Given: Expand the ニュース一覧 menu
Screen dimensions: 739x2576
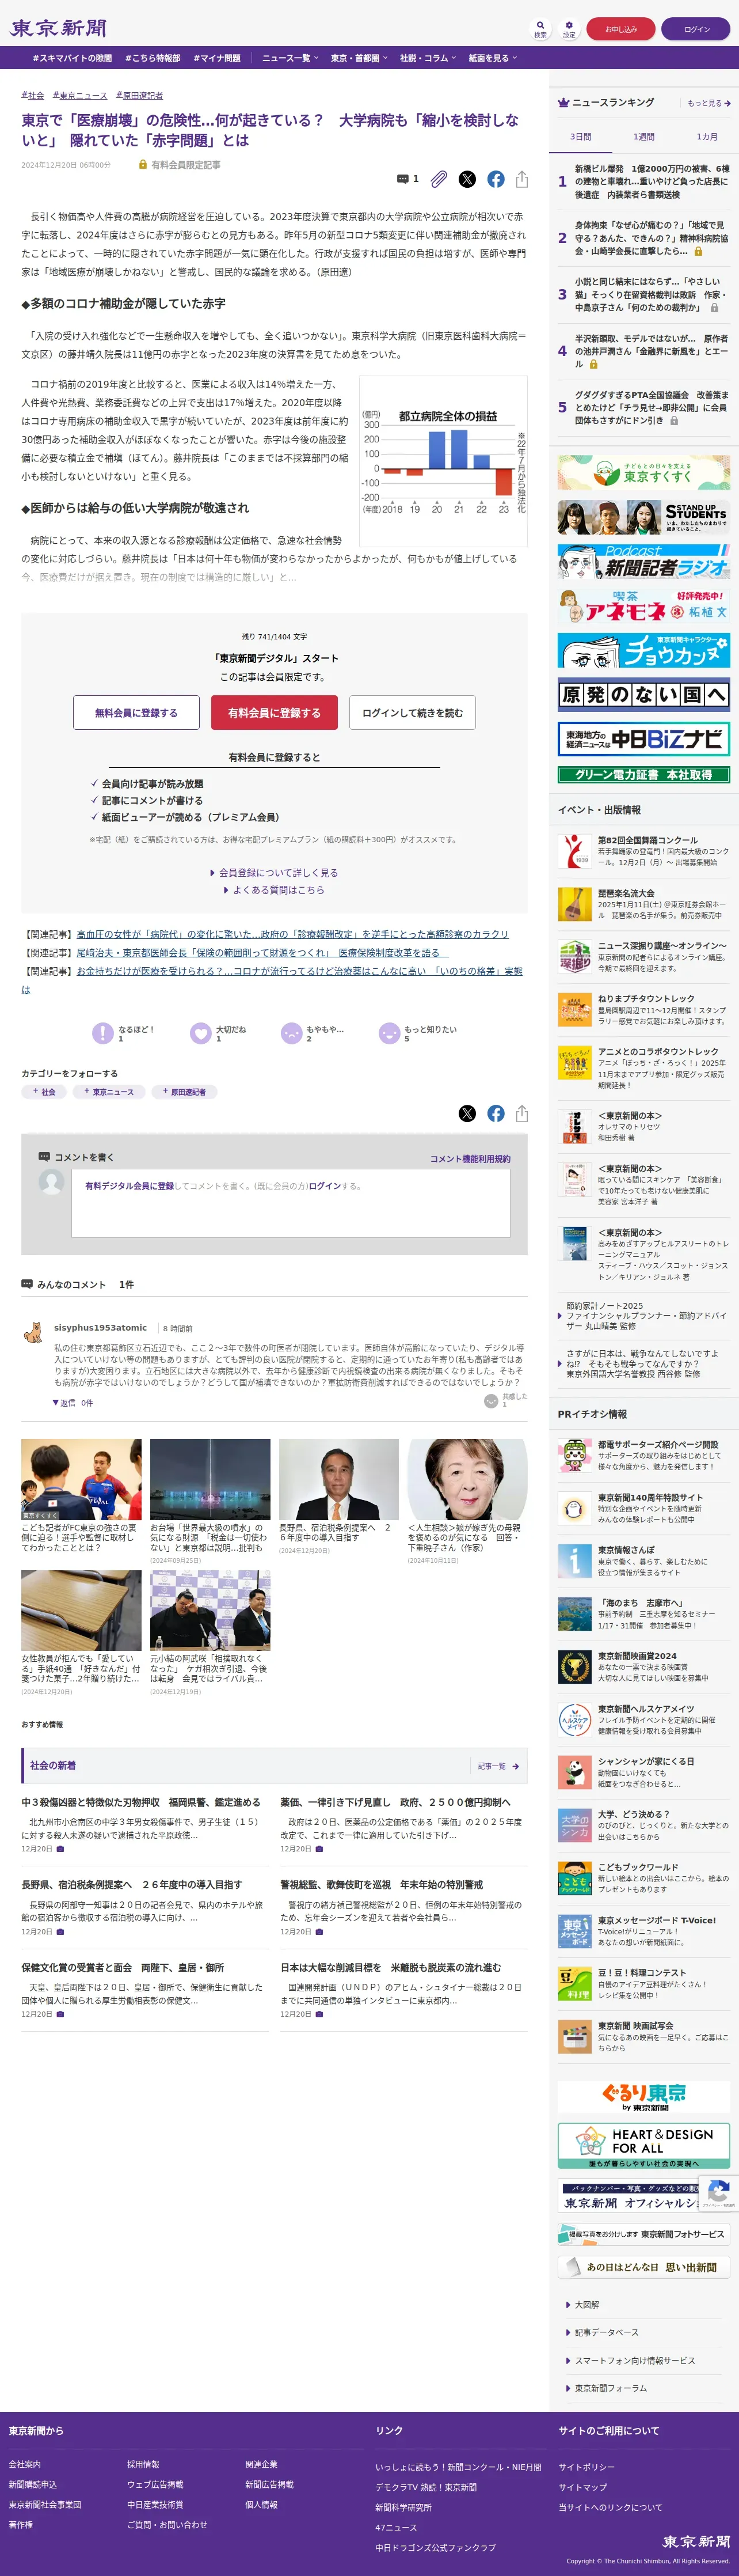Looking at the screenshot, I should [x=289, y=58].
